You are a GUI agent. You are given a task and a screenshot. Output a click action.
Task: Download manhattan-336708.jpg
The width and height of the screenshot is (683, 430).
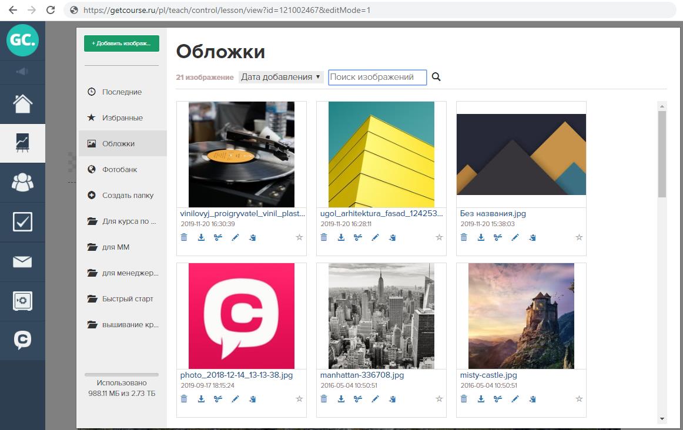tap(341, 399)
